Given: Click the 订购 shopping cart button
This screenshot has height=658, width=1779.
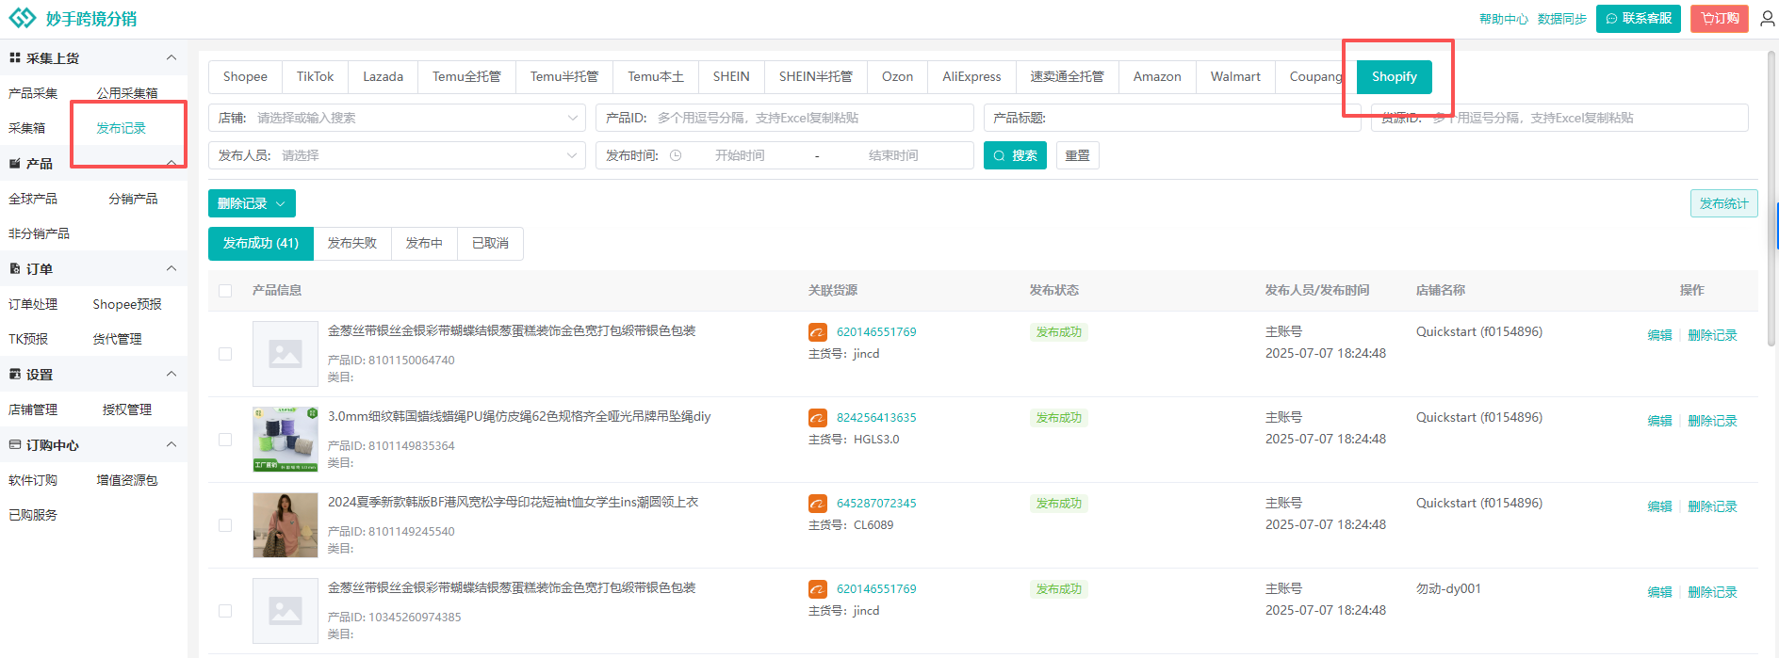Looking at the screenshot, I should pyautogui.click(x=1719, y=19).
